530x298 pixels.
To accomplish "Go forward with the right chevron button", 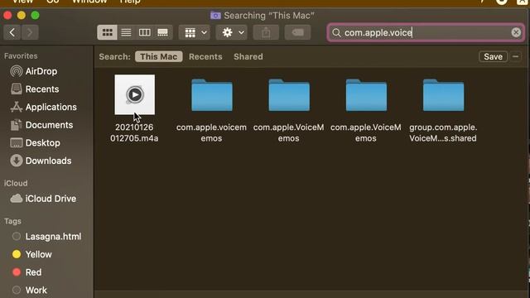I will [x=30, y=32].
